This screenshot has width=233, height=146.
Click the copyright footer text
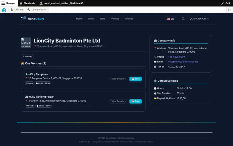[116, 138]
